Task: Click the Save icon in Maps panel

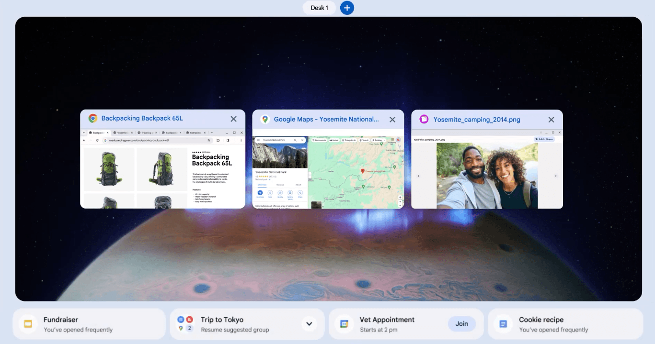Action: 270,193
